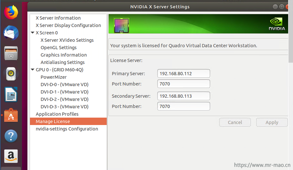This screenshot has width=293, height=170.
Task: Go to OpenGL Settings
Action: [x=58, y=48]
